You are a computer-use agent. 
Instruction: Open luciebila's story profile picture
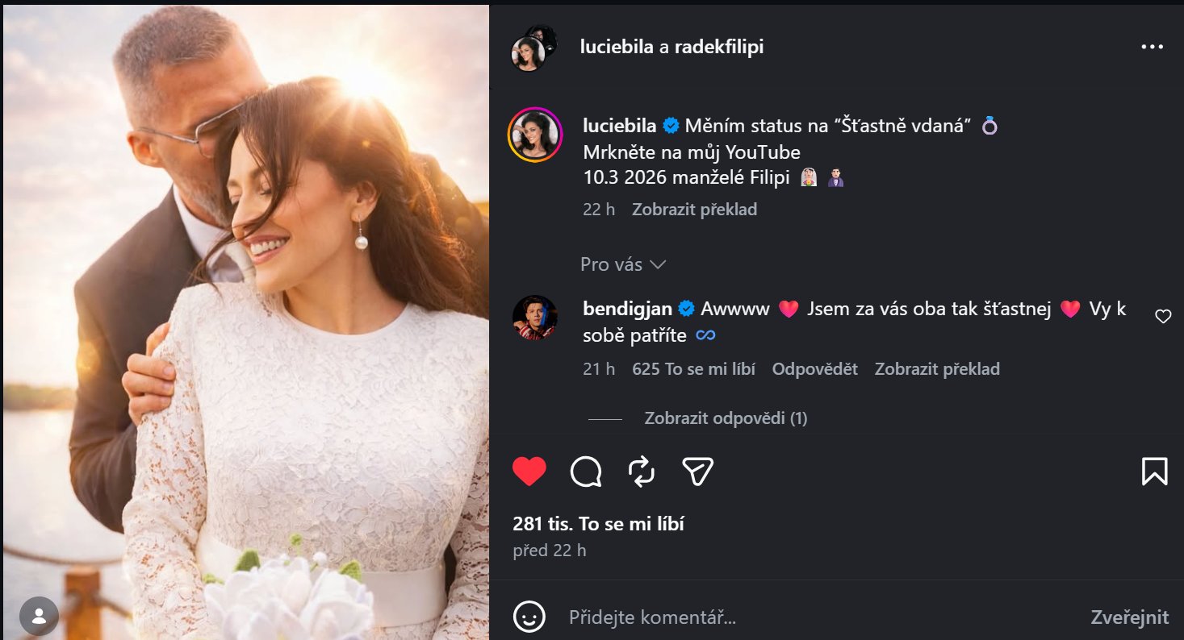click(x=534, y=135)
